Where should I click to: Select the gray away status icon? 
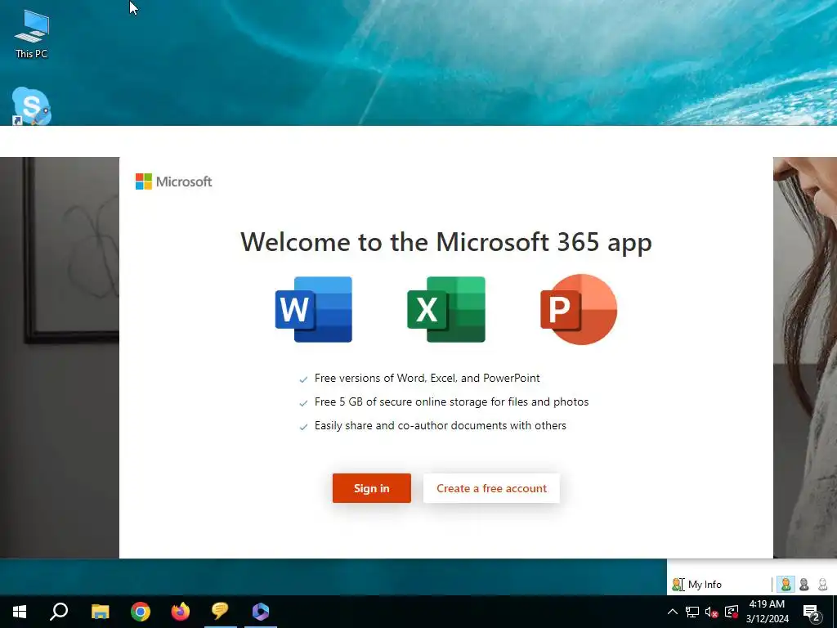804,584
